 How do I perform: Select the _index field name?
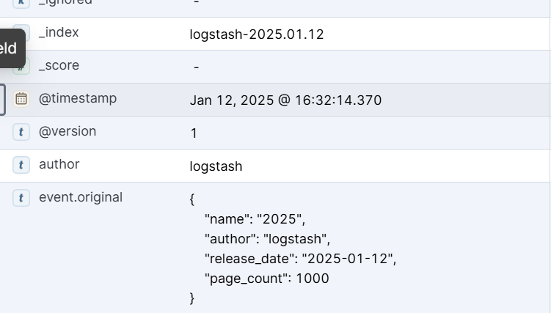point(59,33)
